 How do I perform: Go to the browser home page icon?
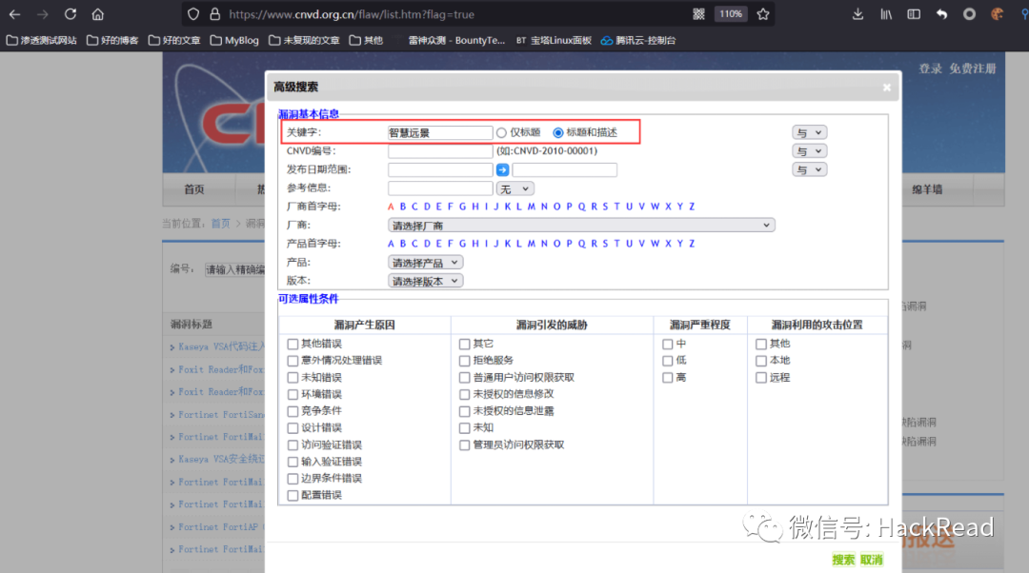[98, 14]
